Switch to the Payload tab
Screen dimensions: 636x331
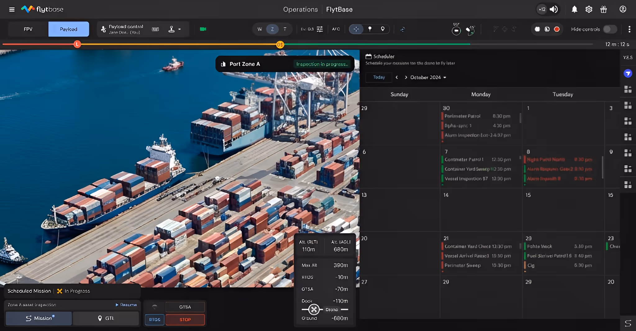click(x=69, y=29)
